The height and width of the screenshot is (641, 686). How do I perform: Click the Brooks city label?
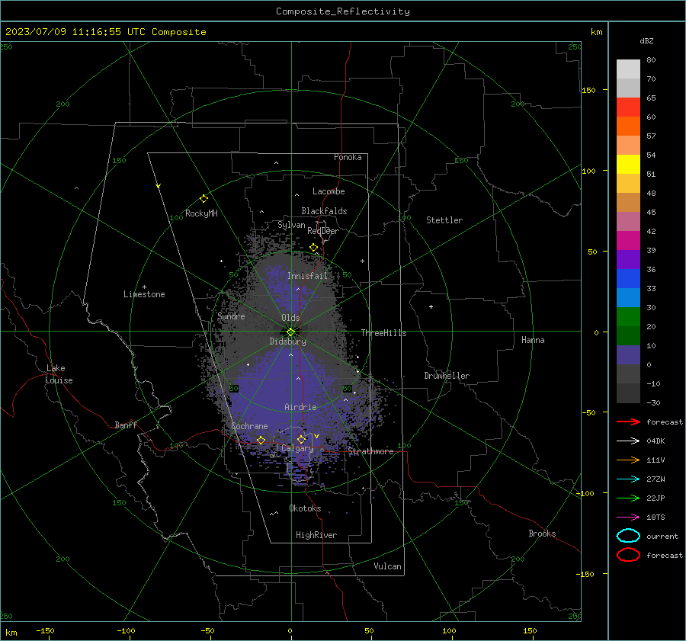click(x=542, y=534)
